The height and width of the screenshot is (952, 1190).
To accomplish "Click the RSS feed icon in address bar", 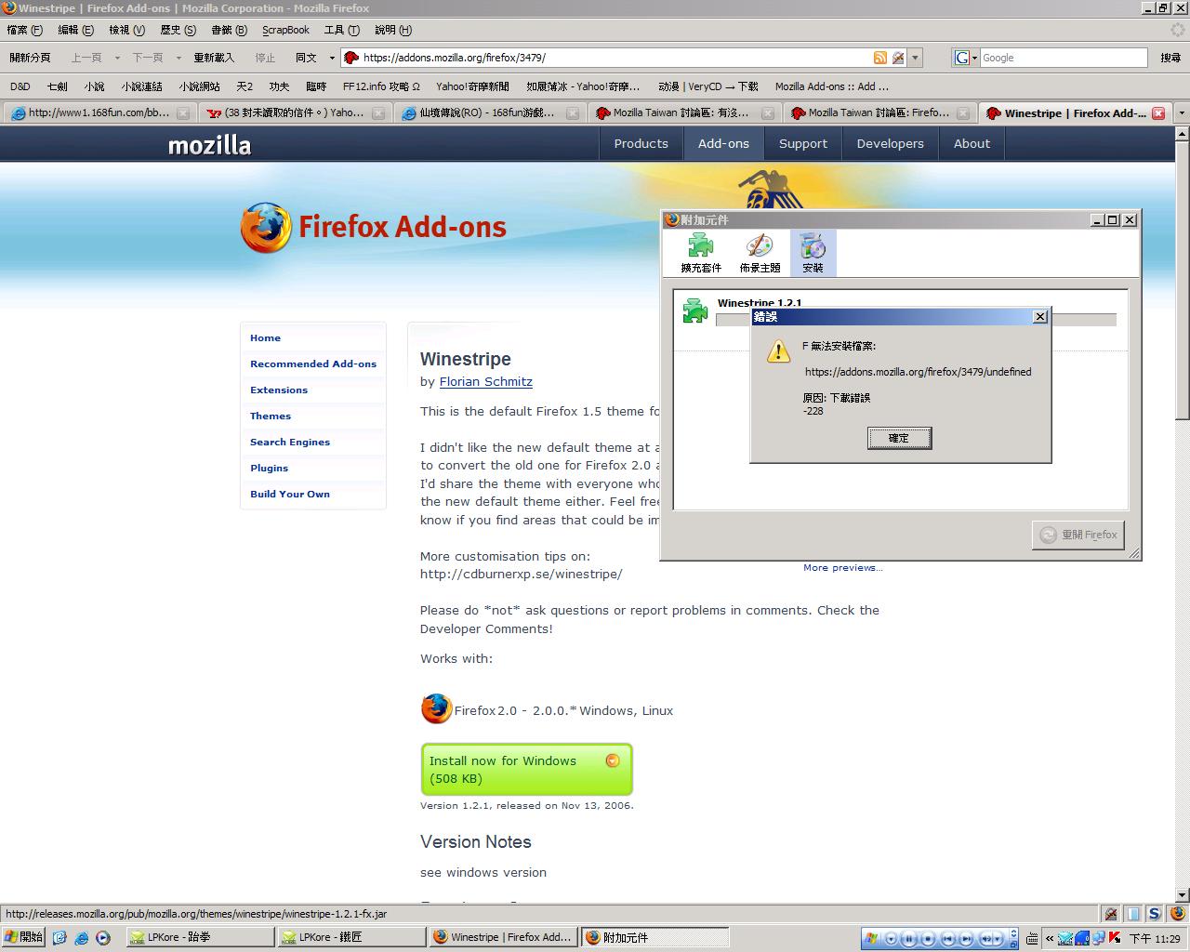I will point(879,58).
